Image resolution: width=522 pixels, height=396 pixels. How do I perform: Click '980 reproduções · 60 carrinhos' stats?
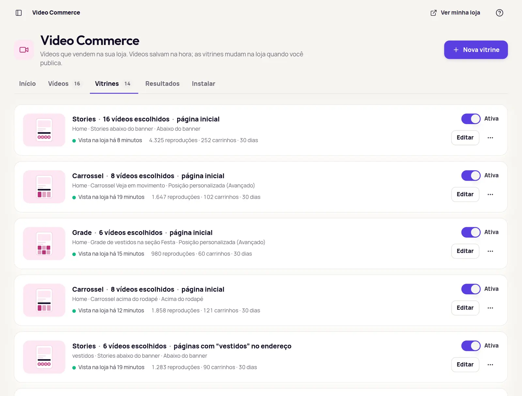tap(191, 254)
